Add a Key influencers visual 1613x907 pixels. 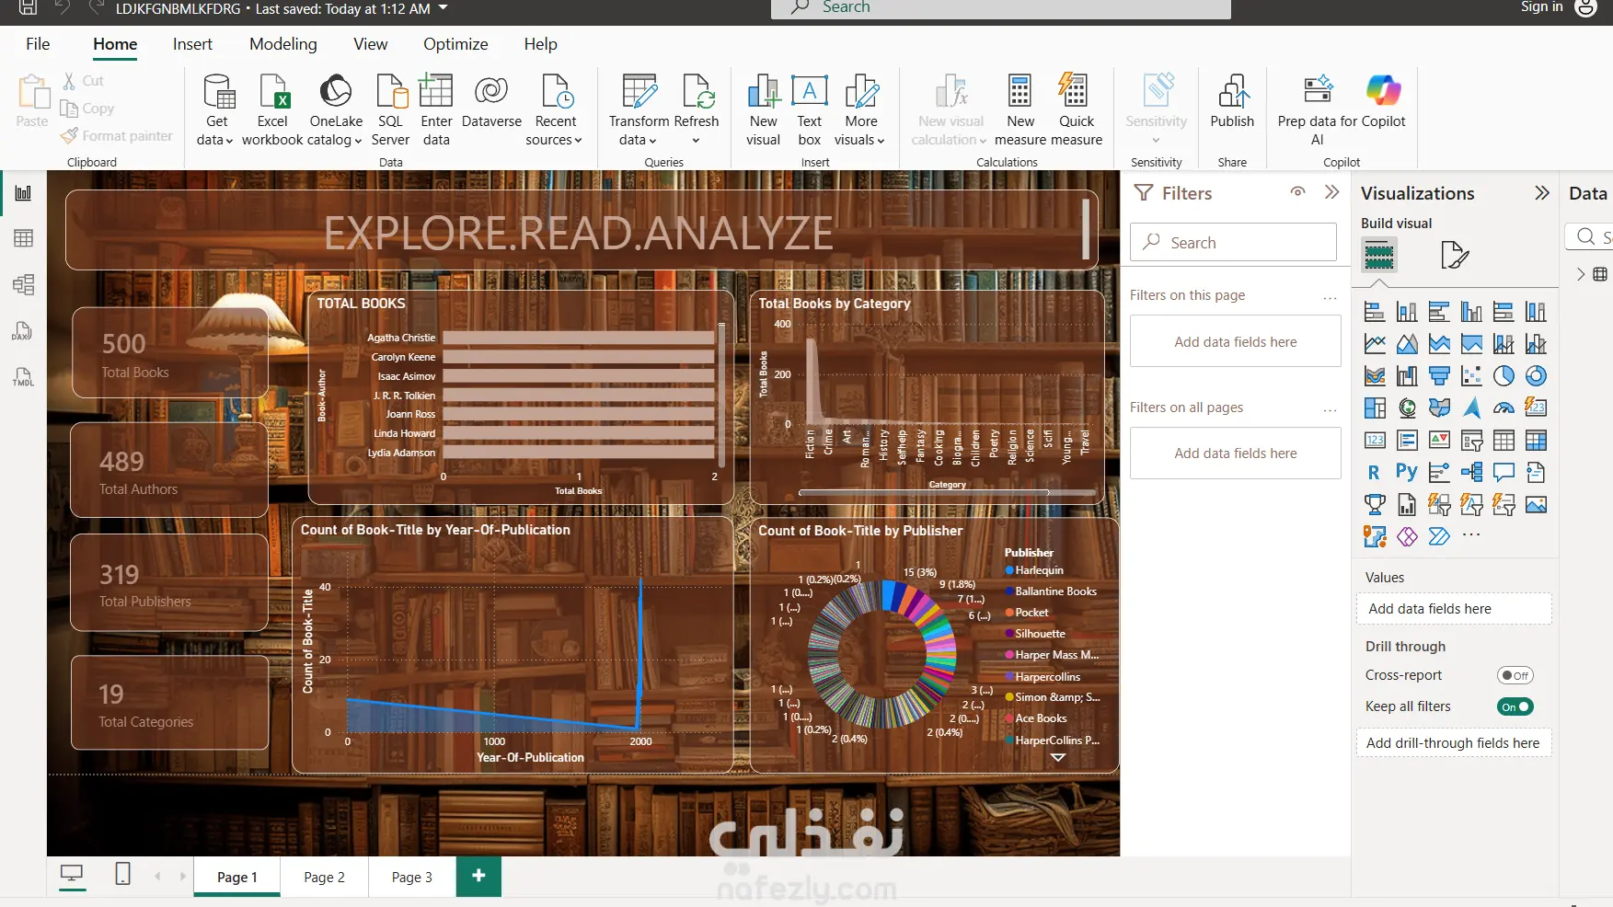1439,473
